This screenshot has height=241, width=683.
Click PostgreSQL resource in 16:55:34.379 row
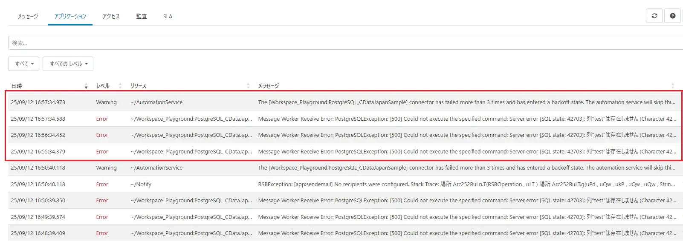pos(191,152)
